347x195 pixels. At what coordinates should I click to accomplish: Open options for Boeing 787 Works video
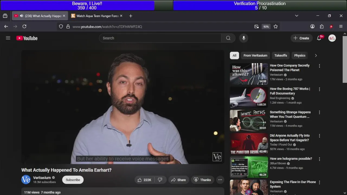(319, 89)
